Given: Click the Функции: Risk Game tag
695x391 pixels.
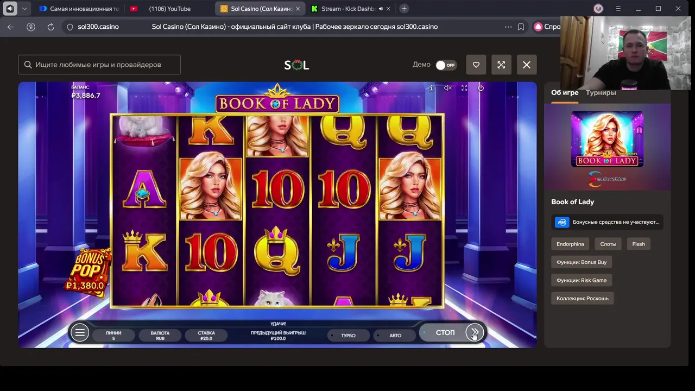Looking at the screenshot, I should [x=582, y=280].
